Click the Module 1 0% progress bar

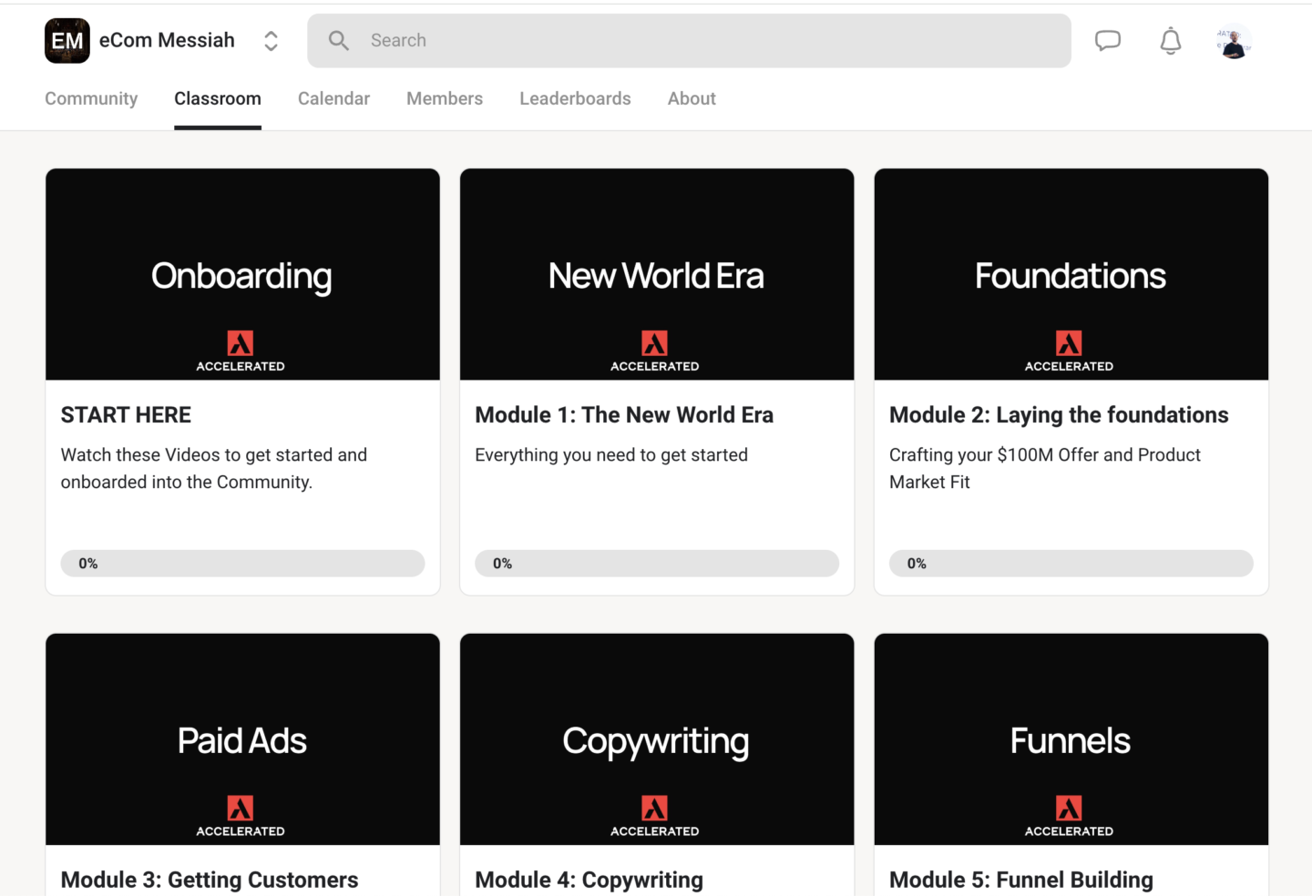(657, 564)
